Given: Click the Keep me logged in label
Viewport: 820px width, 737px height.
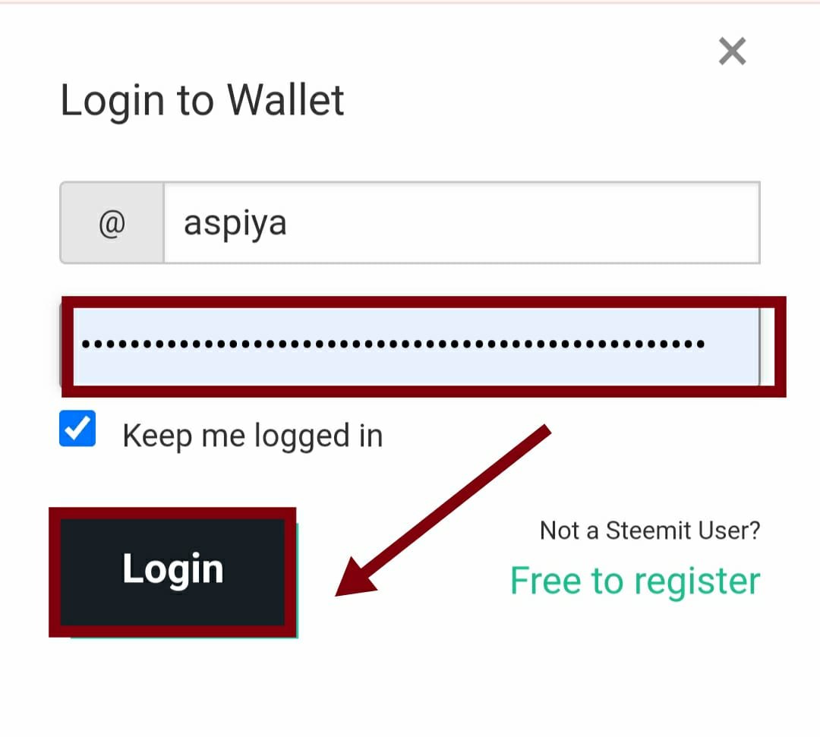Looking at the screenshot, I should pyautogui.click(x=253, y=436).
